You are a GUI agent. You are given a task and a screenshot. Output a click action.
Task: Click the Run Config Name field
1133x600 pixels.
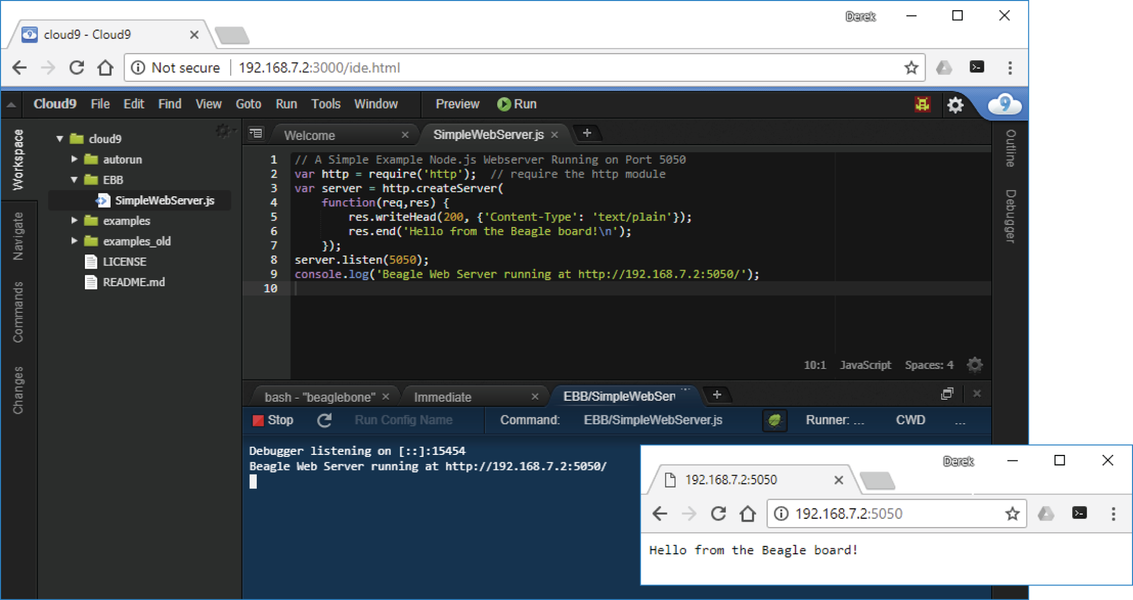[403, 420]
